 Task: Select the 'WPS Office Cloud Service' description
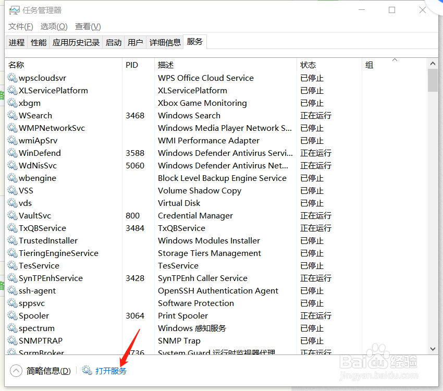click(206, 78)
